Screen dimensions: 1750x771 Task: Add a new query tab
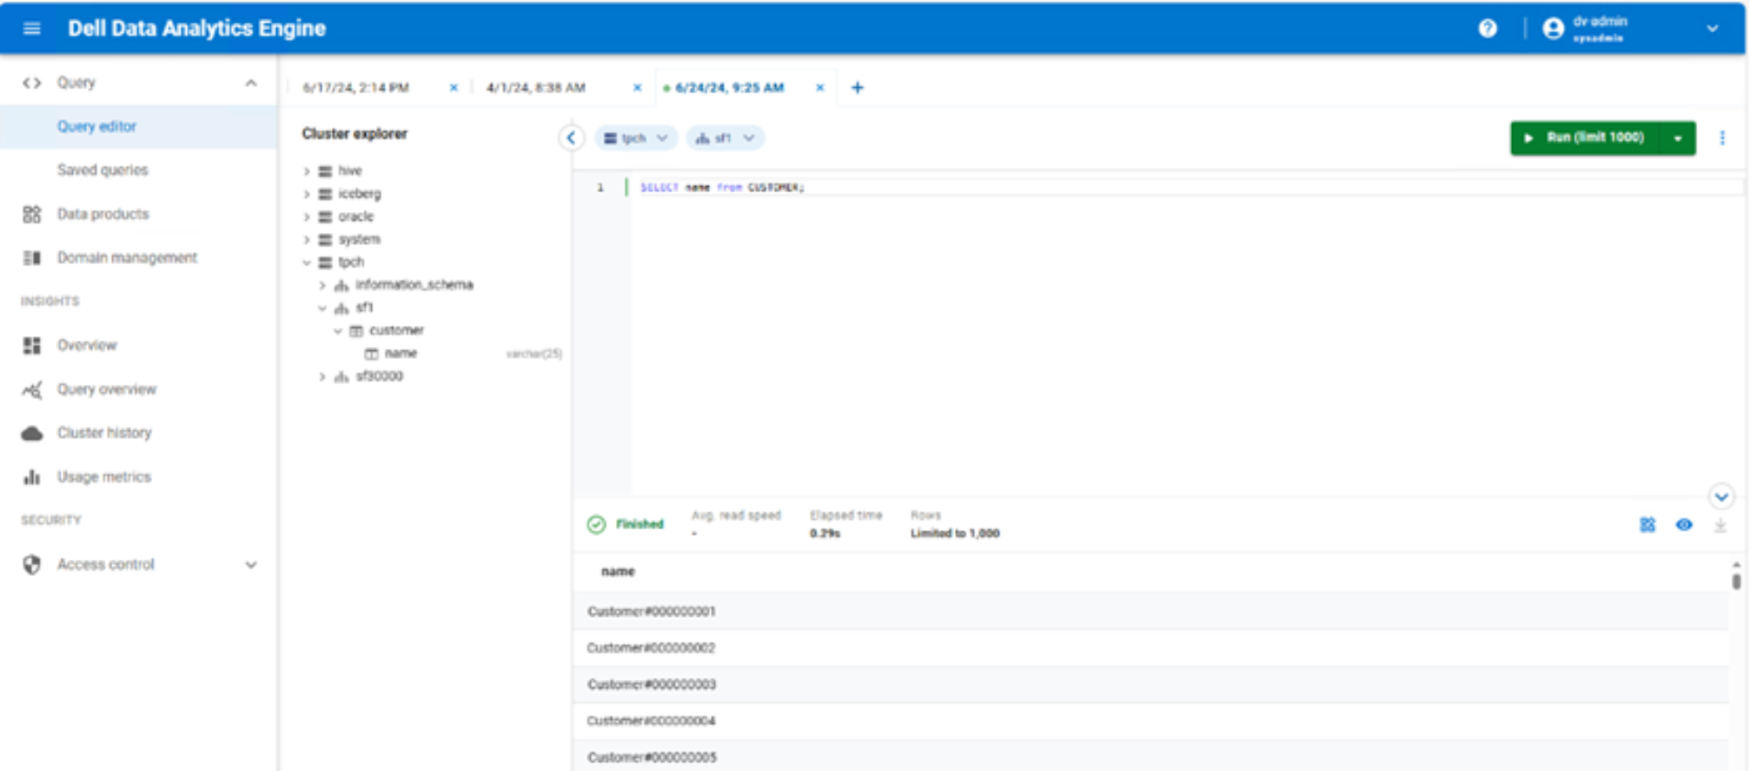858,88
